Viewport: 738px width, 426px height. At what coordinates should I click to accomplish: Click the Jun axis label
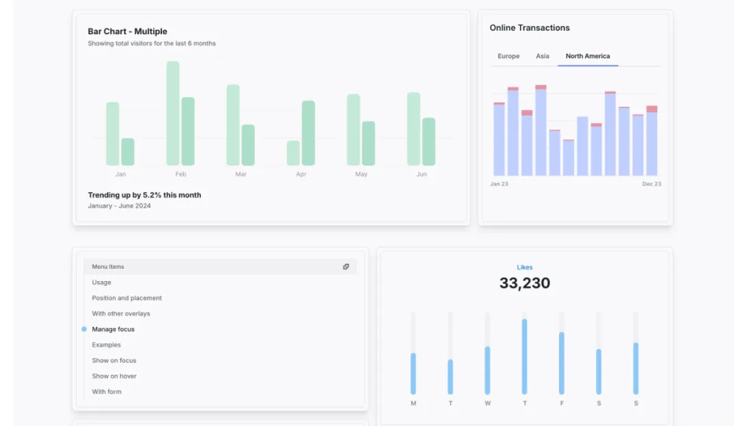coord(422,174)
